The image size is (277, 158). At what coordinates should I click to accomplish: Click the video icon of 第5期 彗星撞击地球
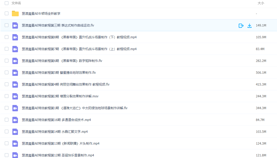coord(15,72)
